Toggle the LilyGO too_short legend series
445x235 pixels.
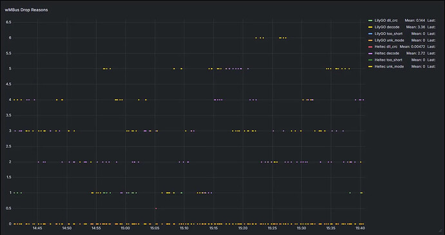(x=388, y=33)
